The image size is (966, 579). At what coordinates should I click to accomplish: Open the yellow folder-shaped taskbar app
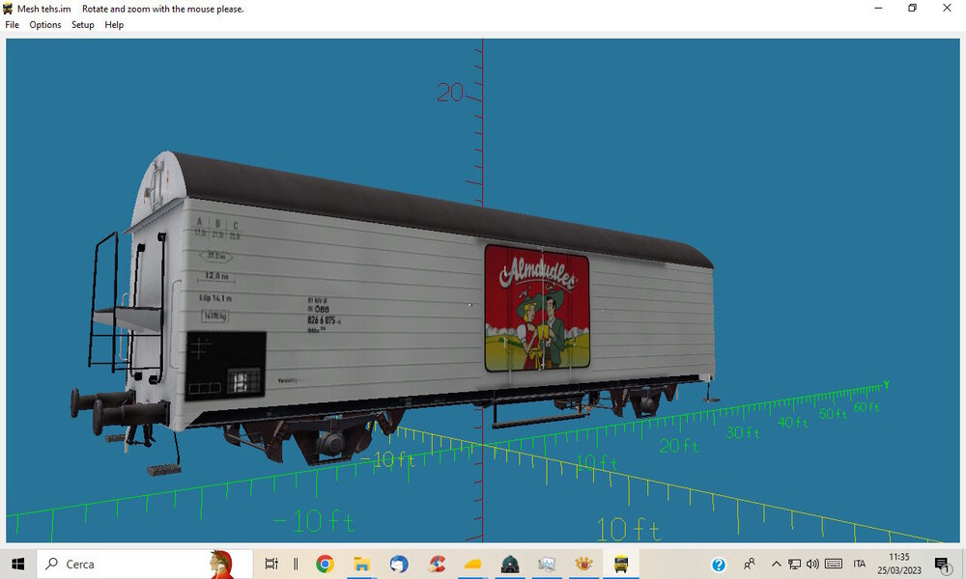tap(472, 564)
